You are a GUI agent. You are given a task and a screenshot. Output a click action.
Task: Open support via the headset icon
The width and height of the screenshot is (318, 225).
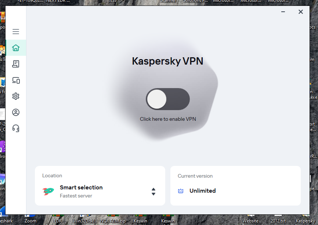click(16, 128)
